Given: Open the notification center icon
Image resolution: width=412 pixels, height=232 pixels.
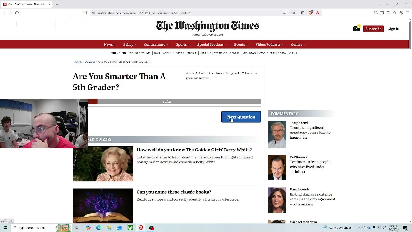Looking at the screenshot, I should pyautogui.click(x=405, y=228).
